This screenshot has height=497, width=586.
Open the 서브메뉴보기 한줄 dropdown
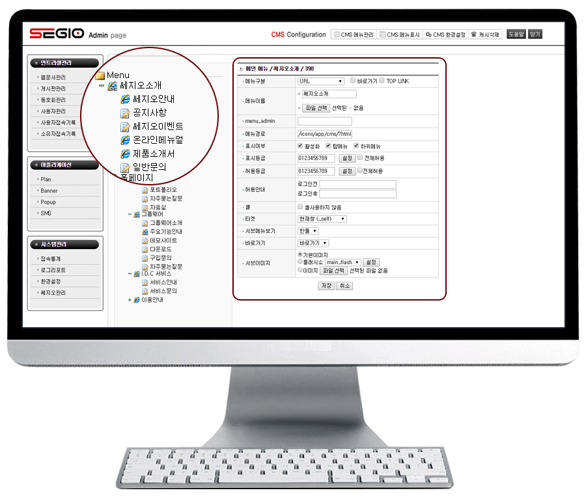coord(308,231)
